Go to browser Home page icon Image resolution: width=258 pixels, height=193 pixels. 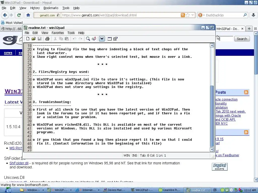click(28, 15)
